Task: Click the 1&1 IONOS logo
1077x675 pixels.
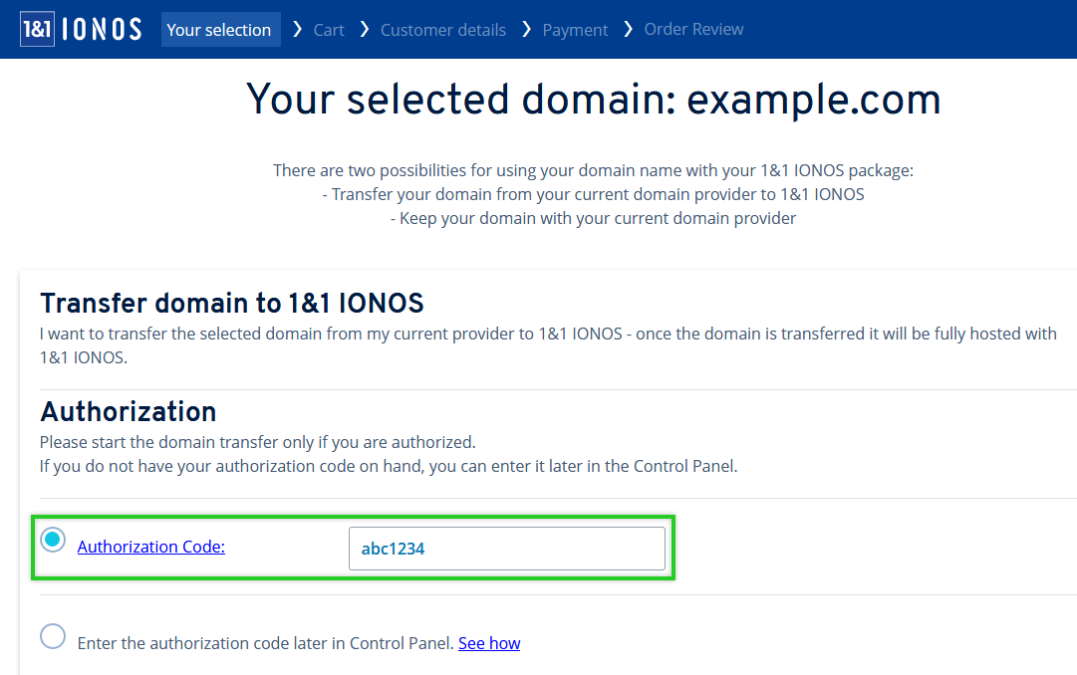Action: (81, 29)
